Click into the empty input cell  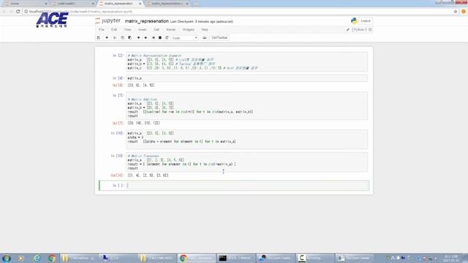coord(248,186)
